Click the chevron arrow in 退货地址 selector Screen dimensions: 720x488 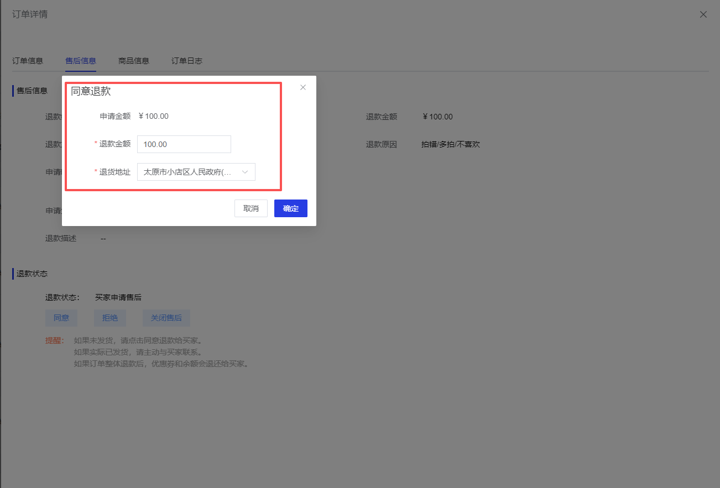pos(245,172)
